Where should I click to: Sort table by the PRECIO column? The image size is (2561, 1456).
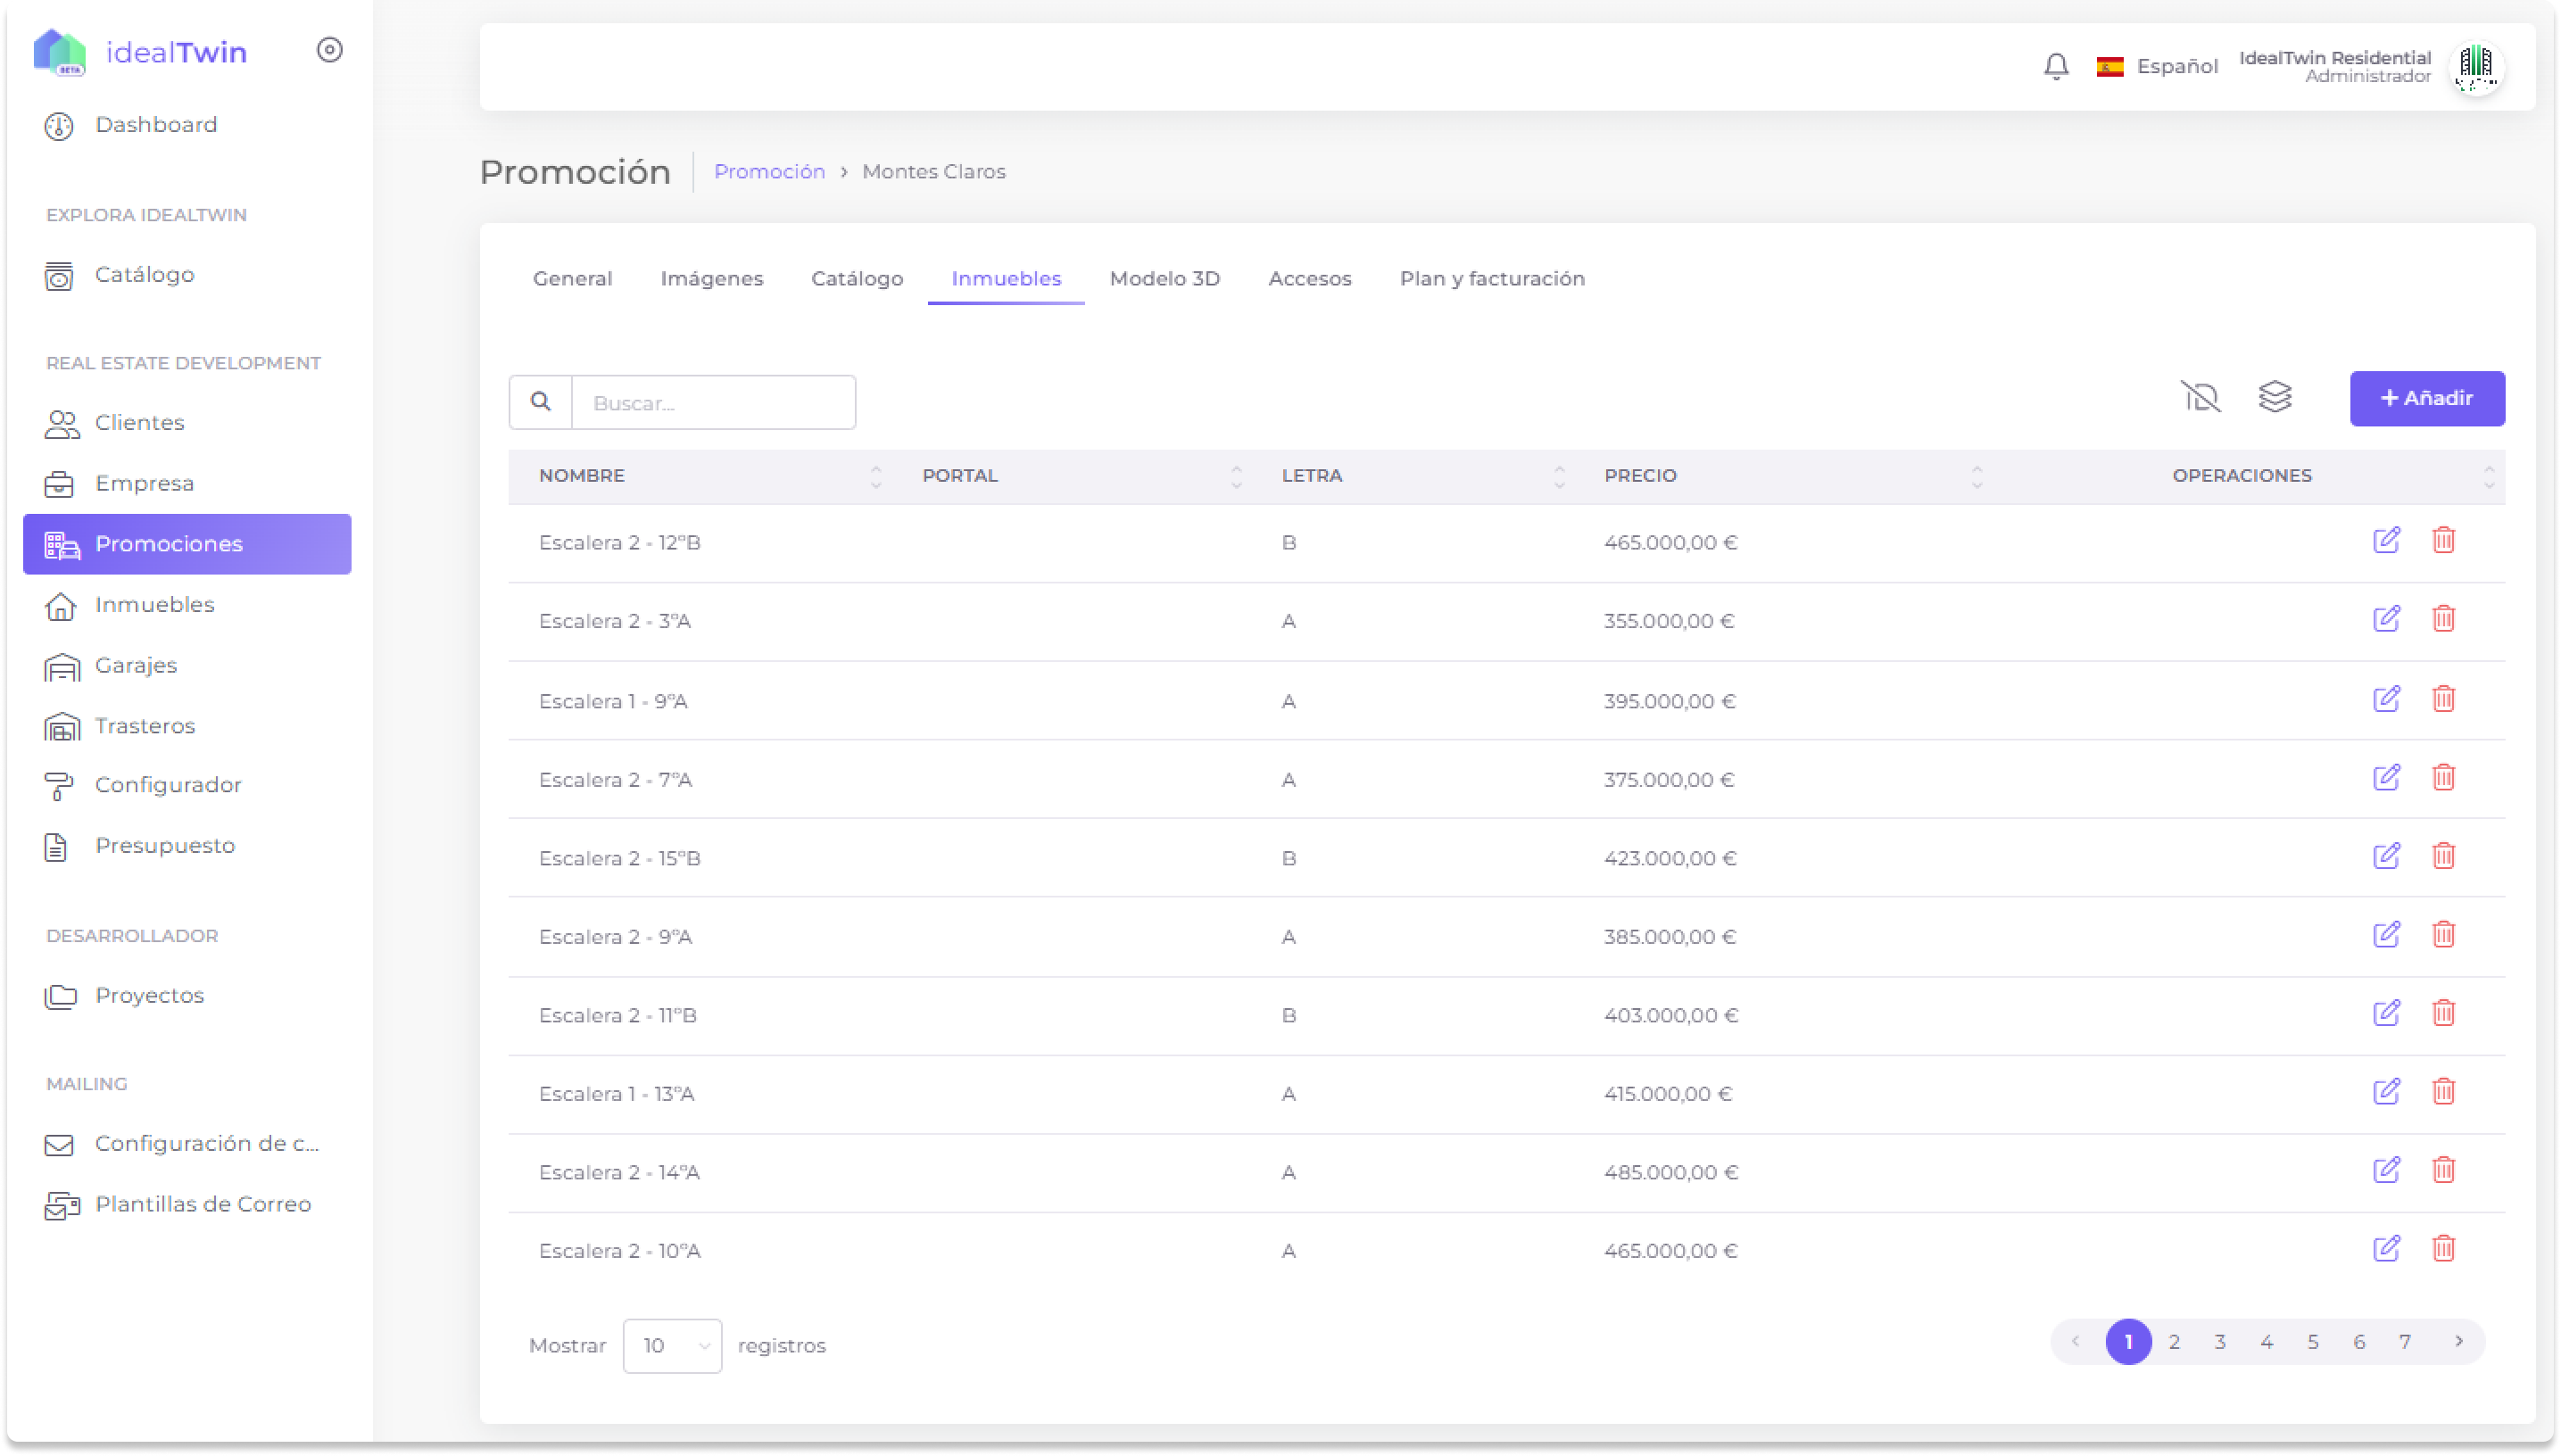[x=1641, y=476]
